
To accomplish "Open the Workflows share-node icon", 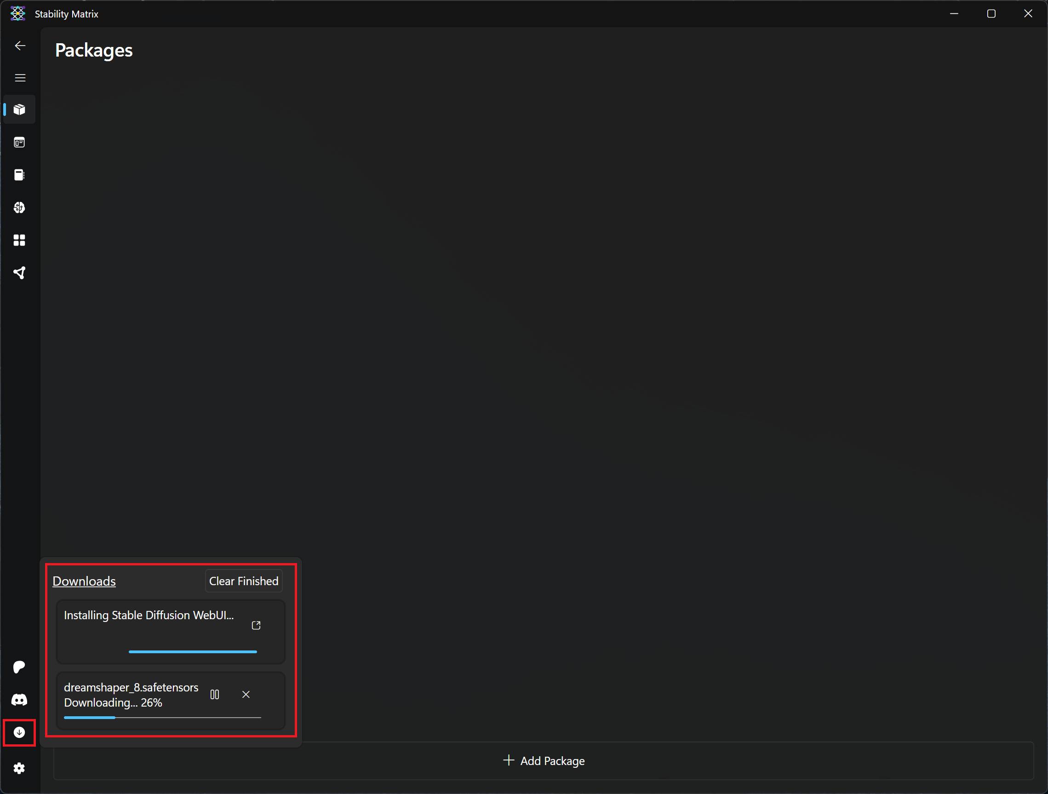I will click(x=19, y=273).
